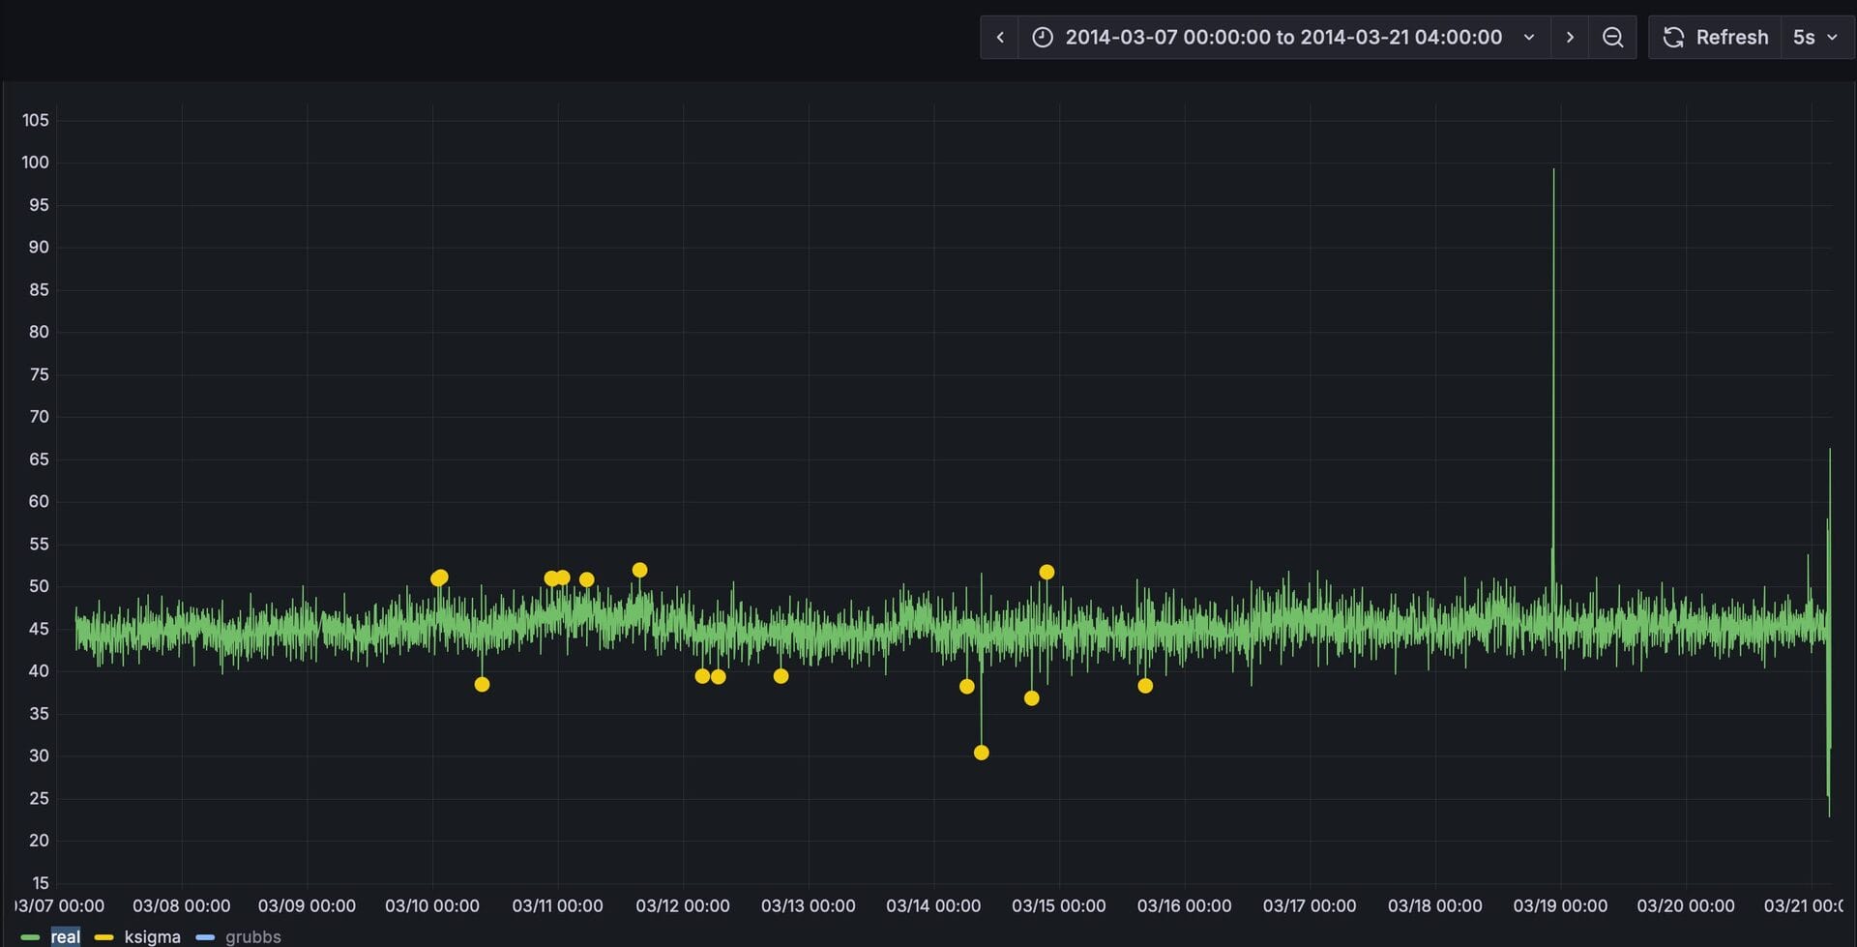Viewport: 1857px width, 947px height.
Task: Click the yellow anomaly dot just before 03/15
Action: coord(1046,572)
